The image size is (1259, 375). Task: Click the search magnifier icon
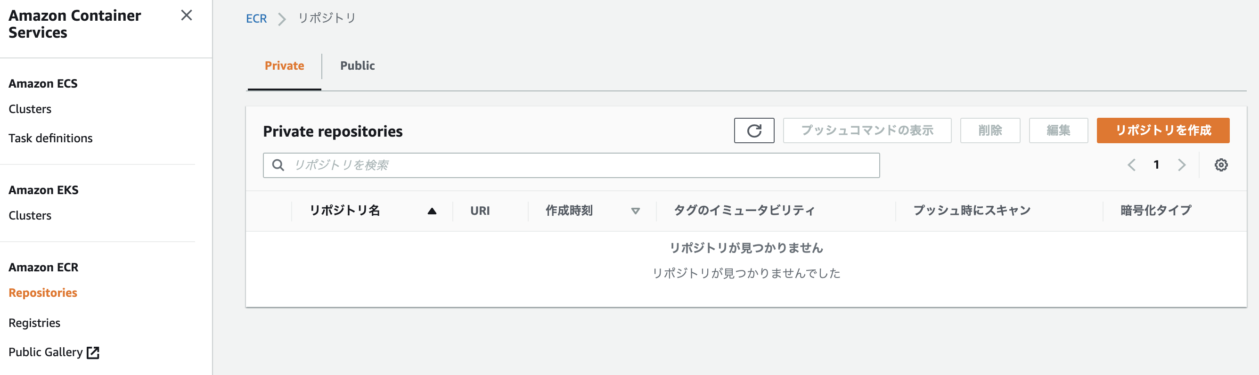278,165
